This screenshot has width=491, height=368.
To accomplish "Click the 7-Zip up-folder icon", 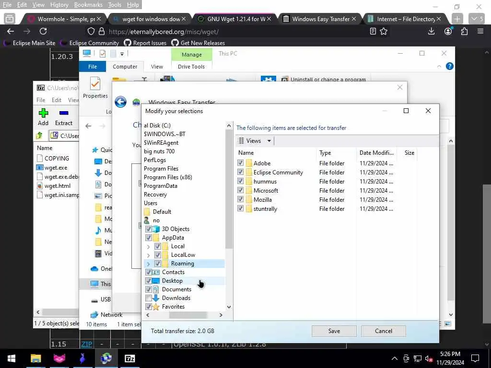I will [39, 135].
